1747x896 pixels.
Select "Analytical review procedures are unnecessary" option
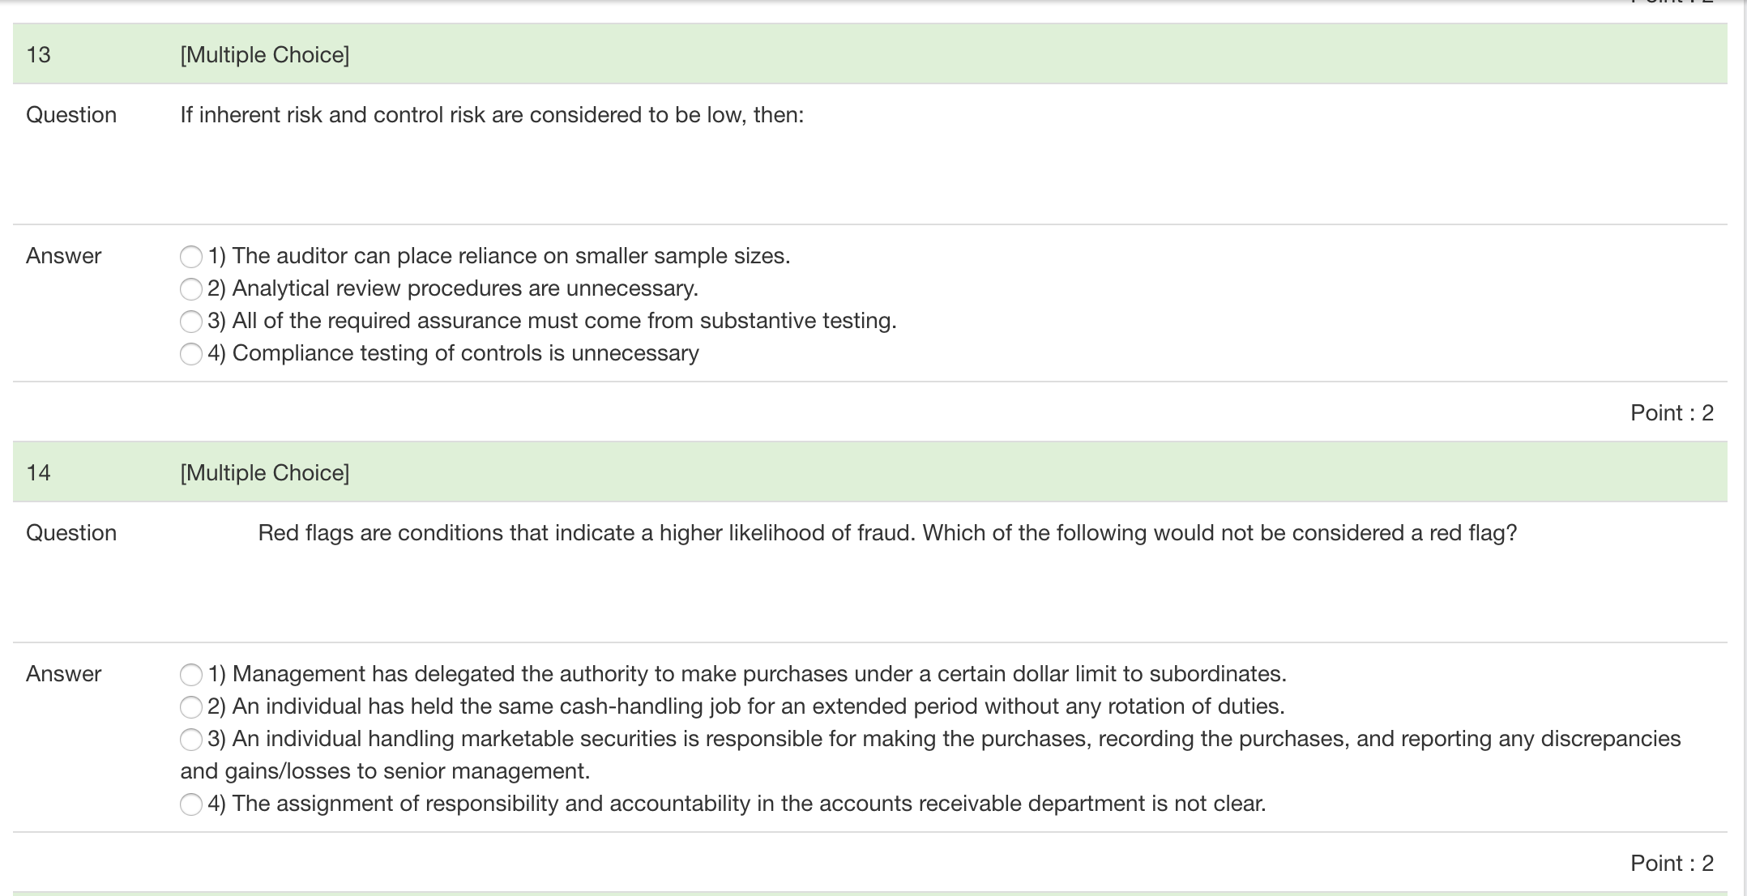pyautogui.click(x=191, y=288)
